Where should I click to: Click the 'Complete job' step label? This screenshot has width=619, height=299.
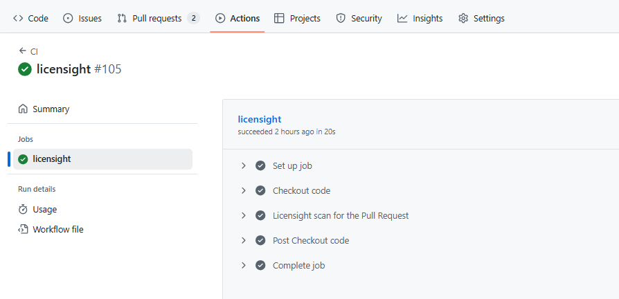tap(299, 266)
